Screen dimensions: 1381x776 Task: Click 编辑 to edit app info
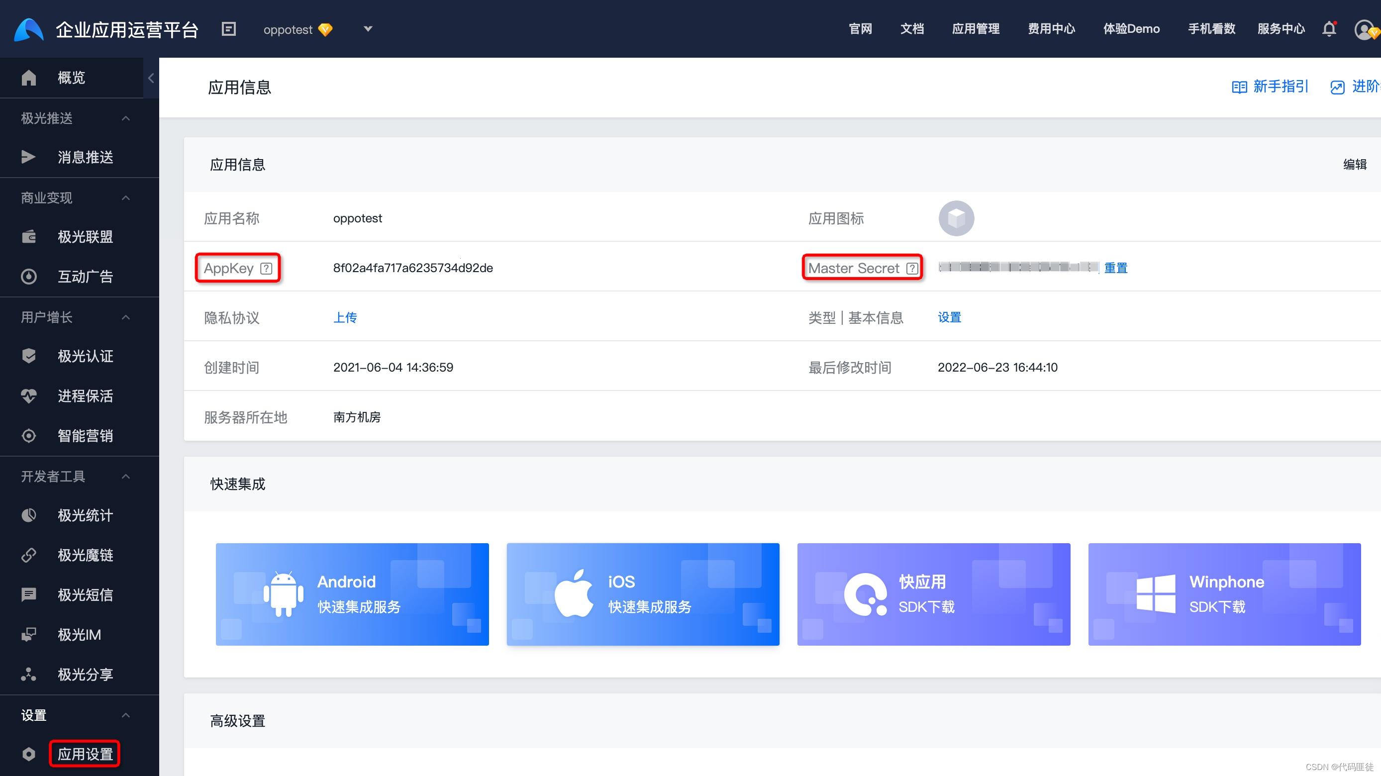(x=1355, y=165)
